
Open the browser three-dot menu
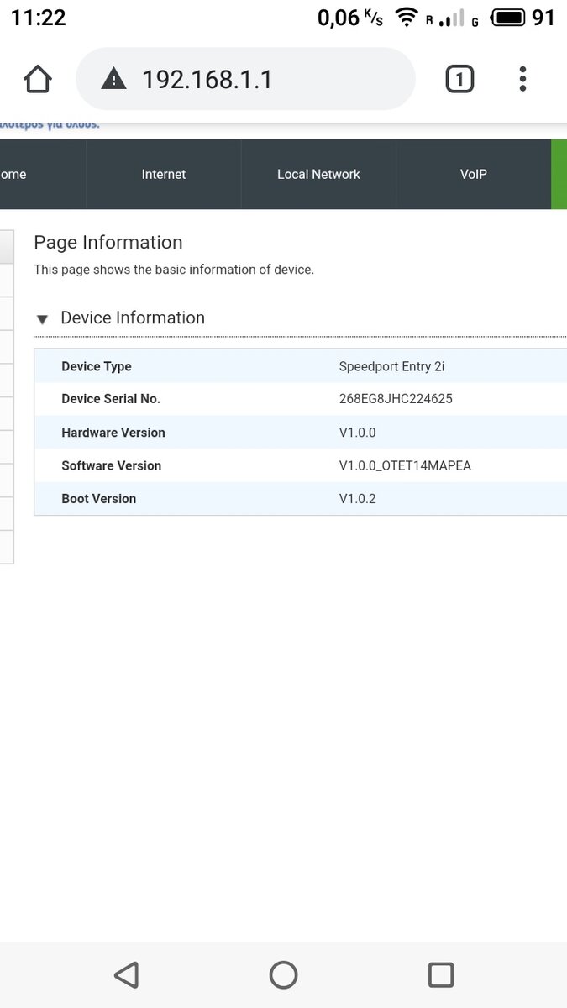522,79
